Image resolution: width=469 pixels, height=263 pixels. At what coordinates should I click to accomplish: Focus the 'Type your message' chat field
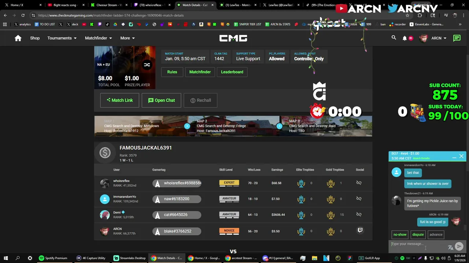tap(418, 244)
